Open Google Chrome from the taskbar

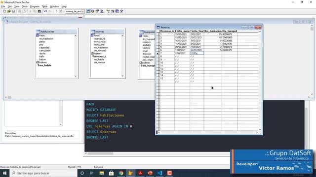tap(121, 173)
